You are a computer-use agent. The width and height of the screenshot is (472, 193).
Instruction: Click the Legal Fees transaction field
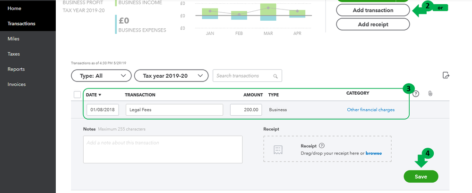pos(174,110)
